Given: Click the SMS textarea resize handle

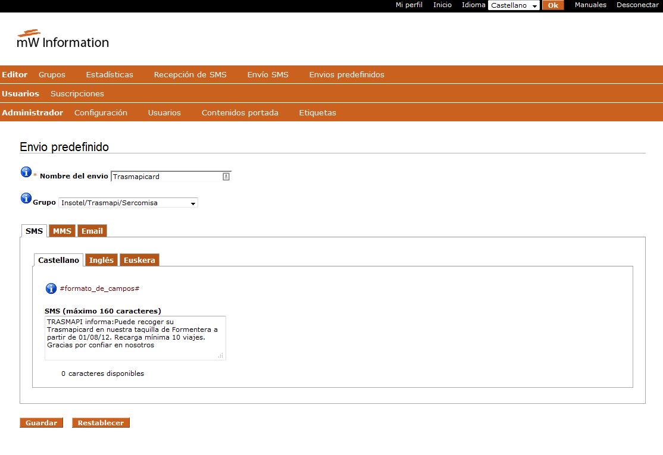Looking at the screenshot, I should click(x=221, y=356).
